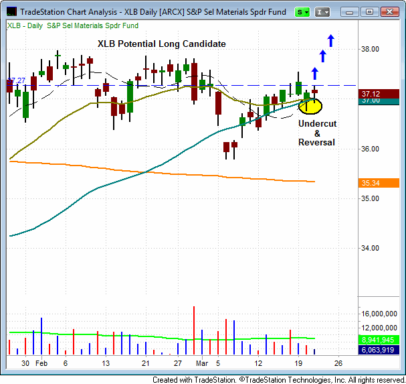Select the orange 200-day moving average line
406x384 pixels.
pyautogui.click(x=162, y=172)
